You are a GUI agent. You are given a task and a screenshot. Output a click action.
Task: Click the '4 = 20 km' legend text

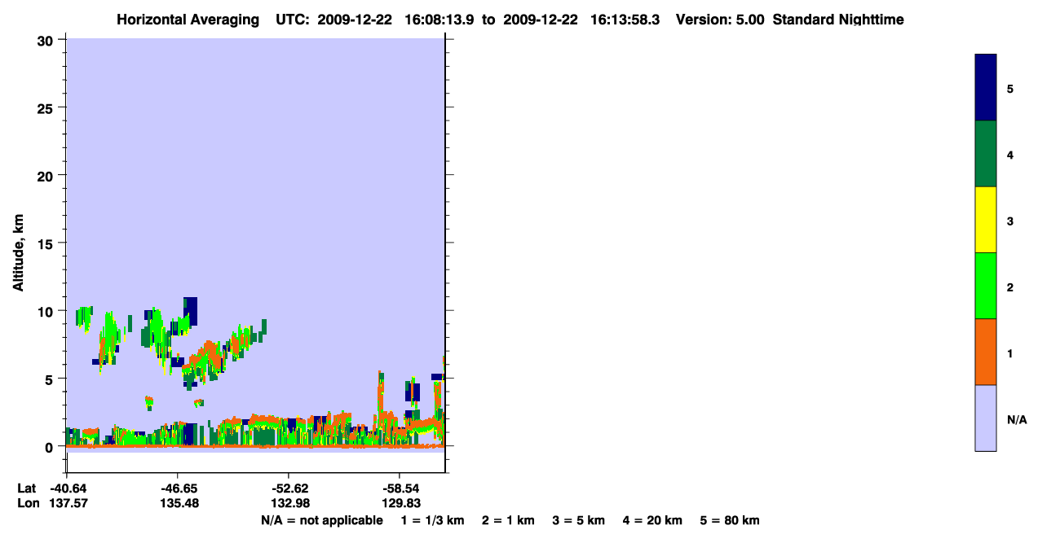[x=652, y=520]
